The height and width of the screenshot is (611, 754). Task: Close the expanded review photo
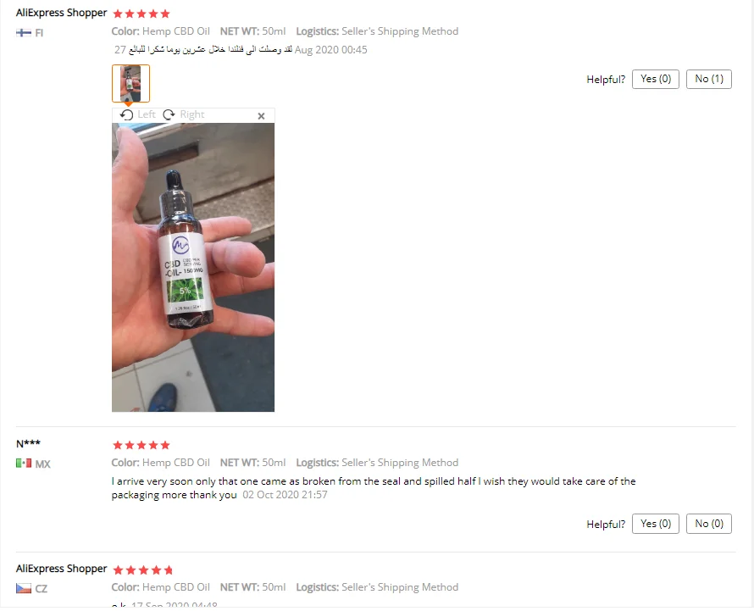261,116
